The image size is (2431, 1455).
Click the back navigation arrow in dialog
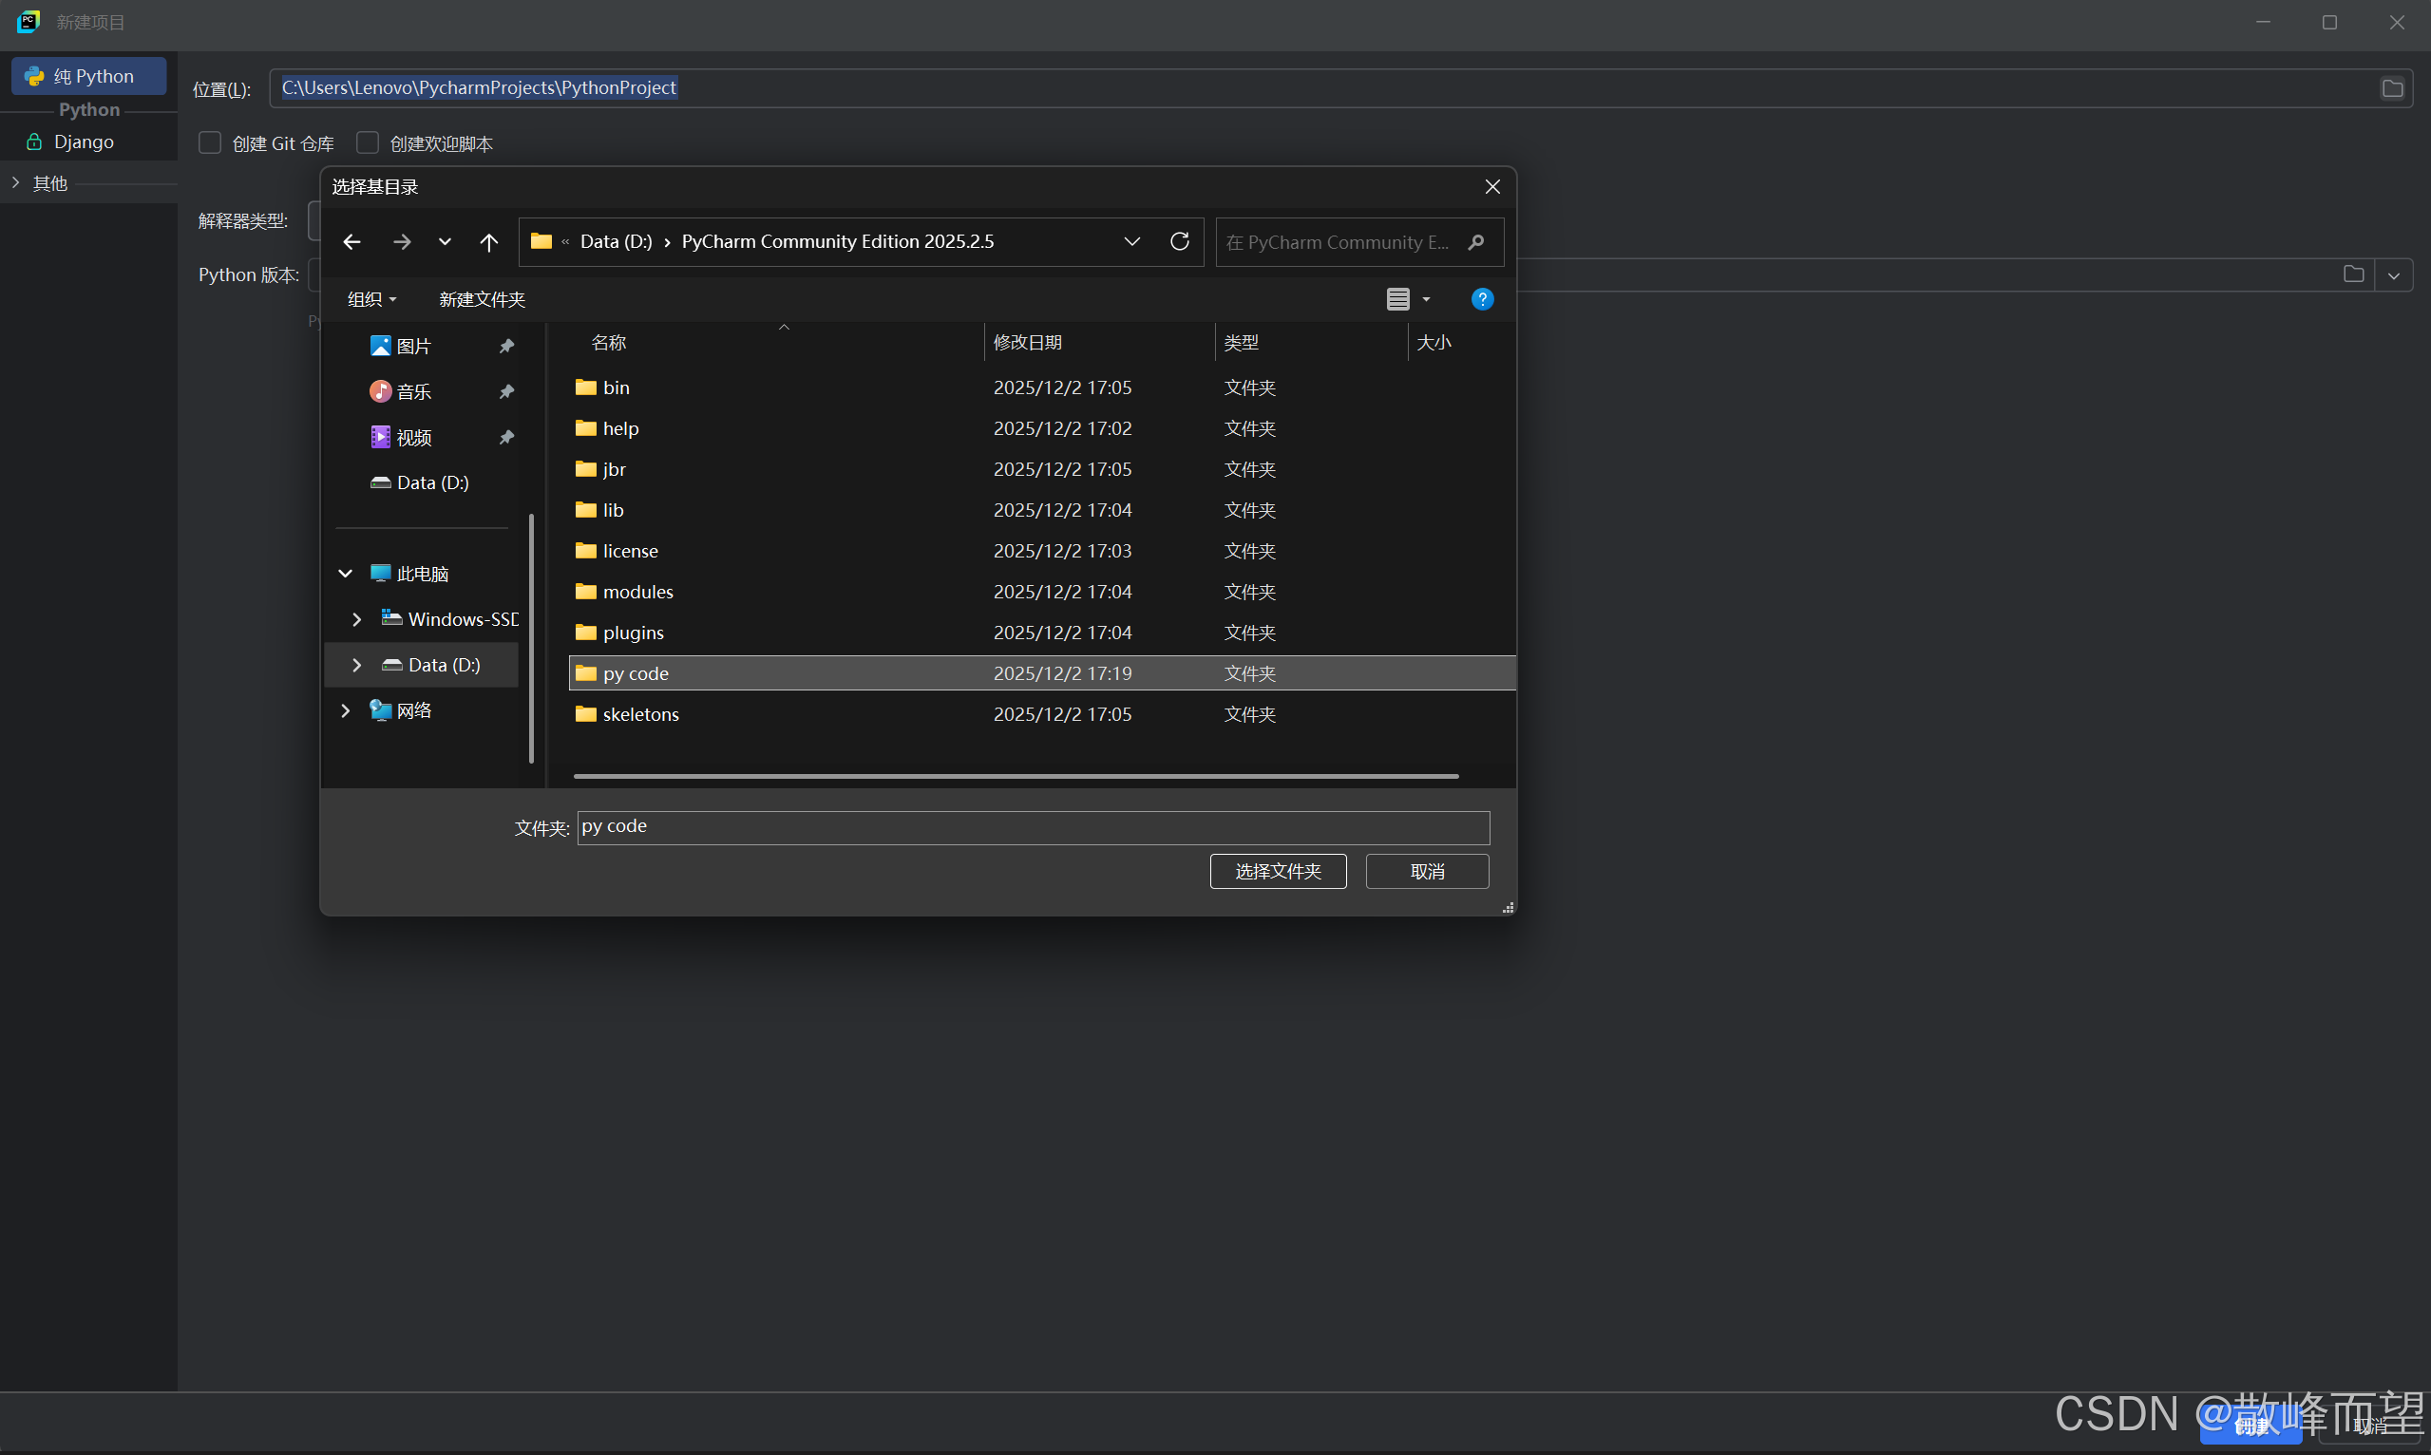352,242
